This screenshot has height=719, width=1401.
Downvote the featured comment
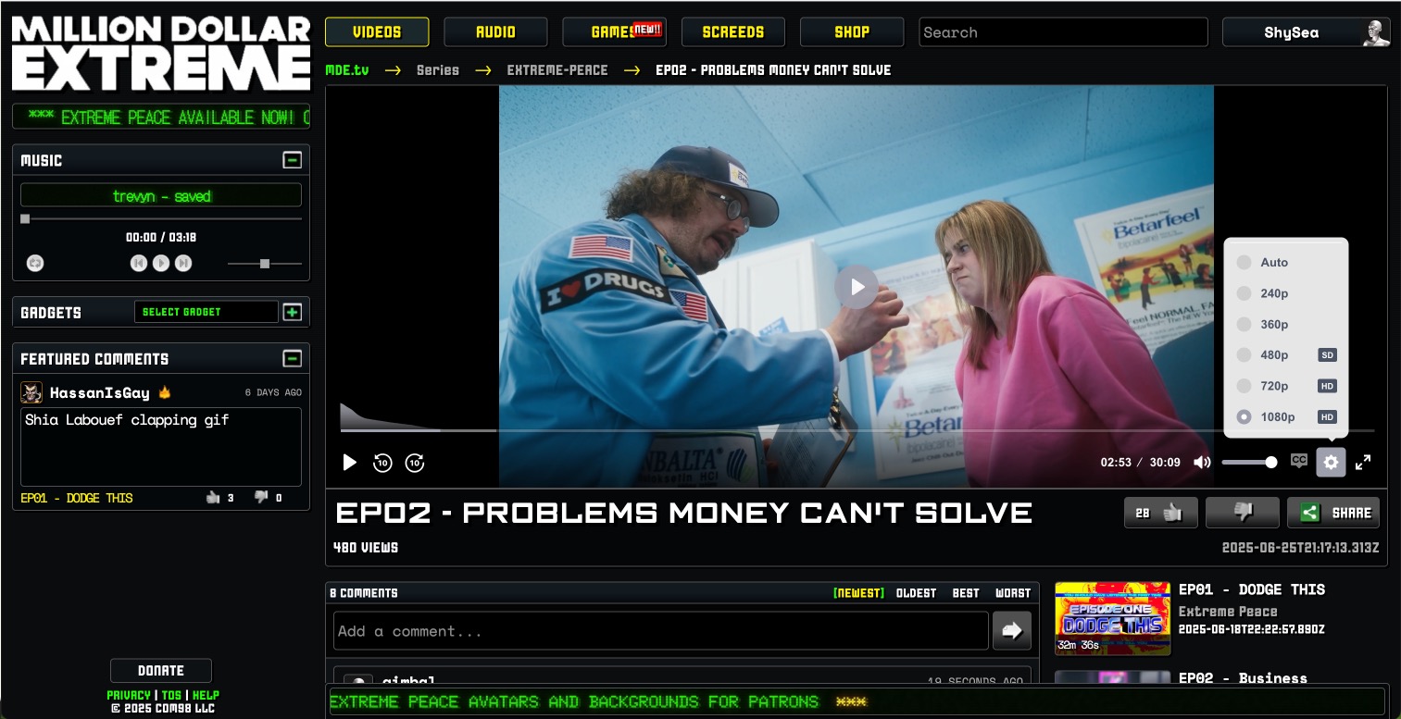click(261, 498)
